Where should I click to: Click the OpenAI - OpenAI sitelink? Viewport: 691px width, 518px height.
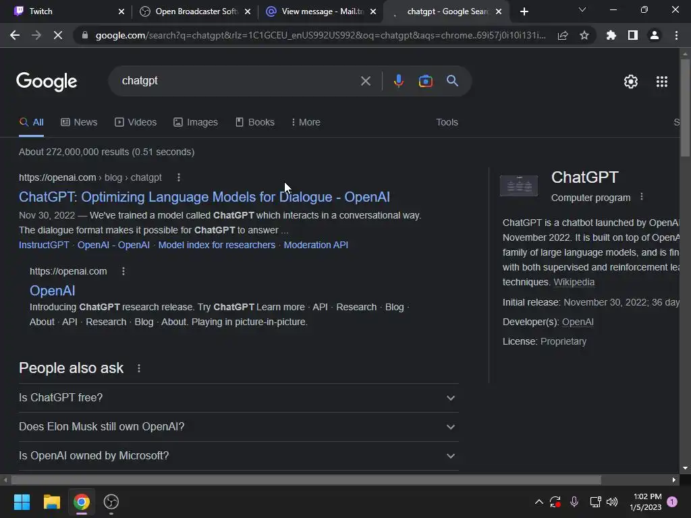(113, 245)
